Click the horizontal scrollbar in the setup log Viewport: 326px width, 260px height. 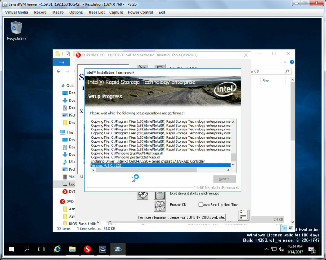point(146,170)
